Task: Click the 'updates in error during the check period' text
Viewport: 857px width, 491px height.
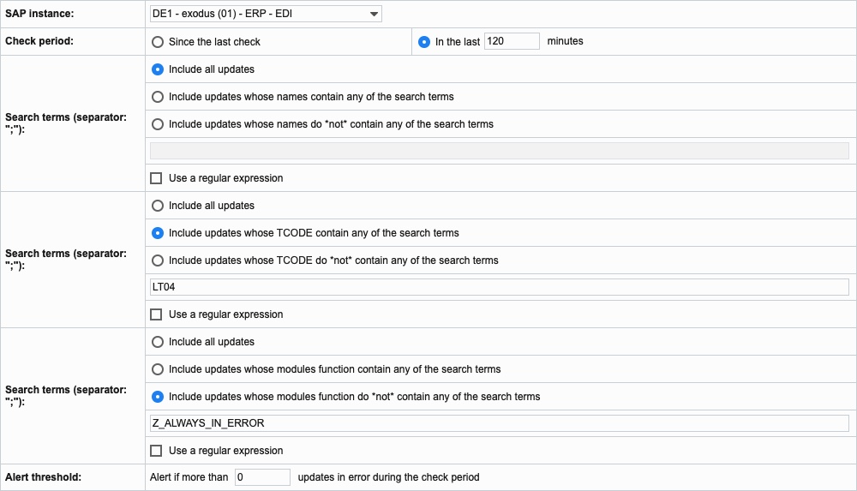Action: [x=388, y=477]
